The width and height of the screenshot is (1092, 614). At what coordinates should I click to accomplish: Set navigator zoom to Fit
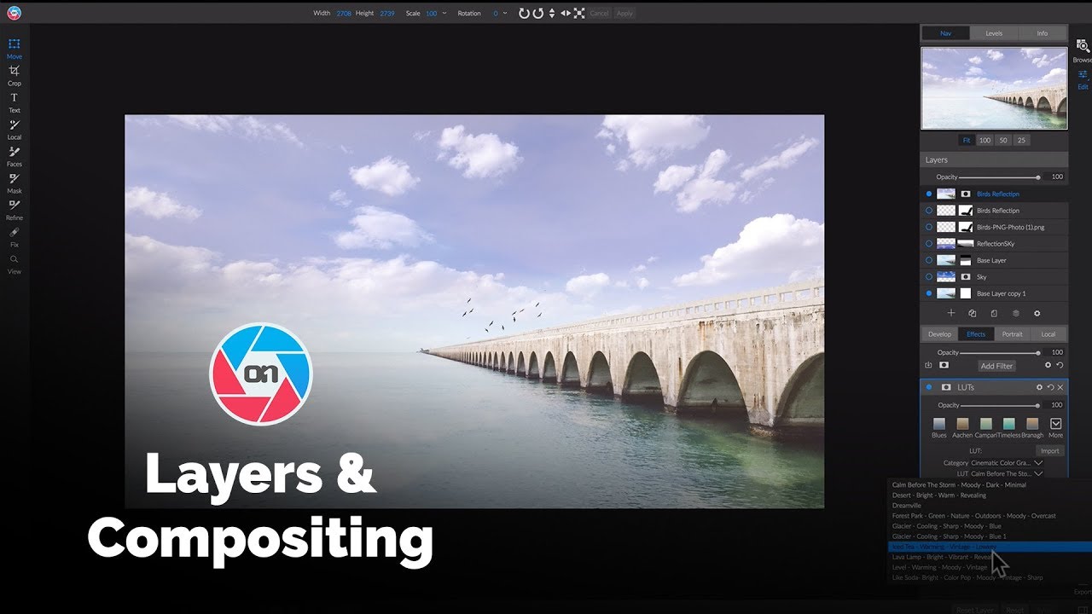point(967,140)
